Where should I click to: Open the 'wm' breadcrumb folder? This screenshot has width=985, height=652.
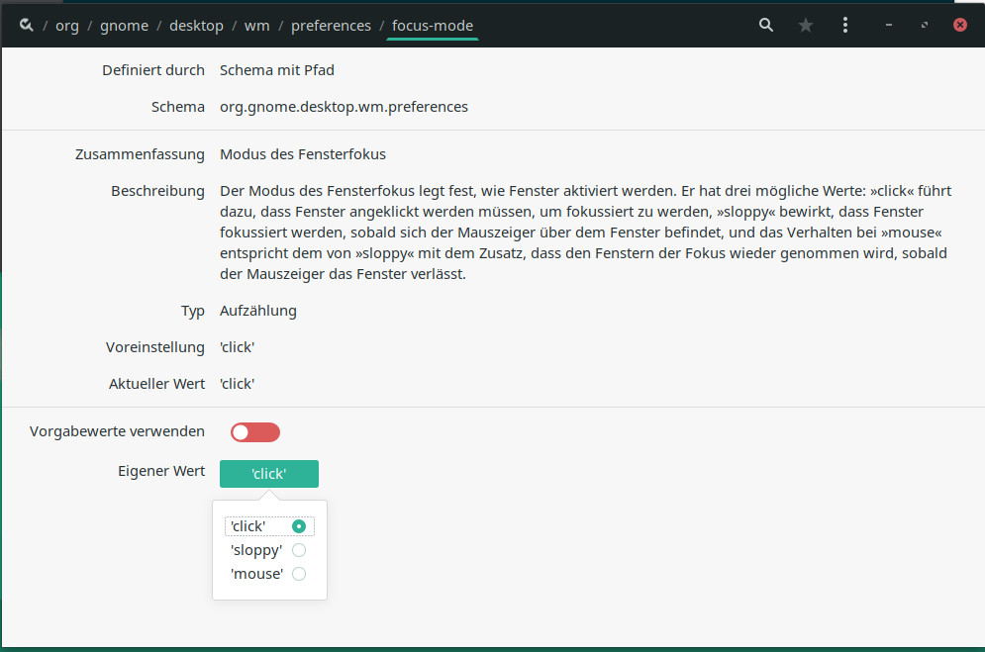(x=257, y=26)
